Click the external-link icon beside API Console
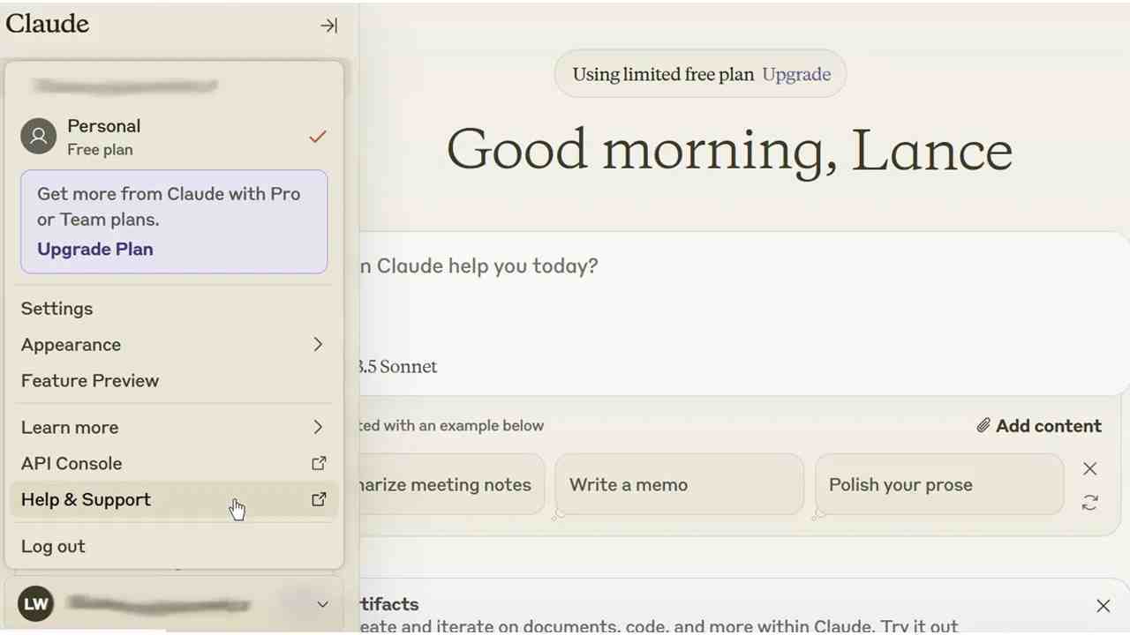1130x635 pixels. point(319,463)
